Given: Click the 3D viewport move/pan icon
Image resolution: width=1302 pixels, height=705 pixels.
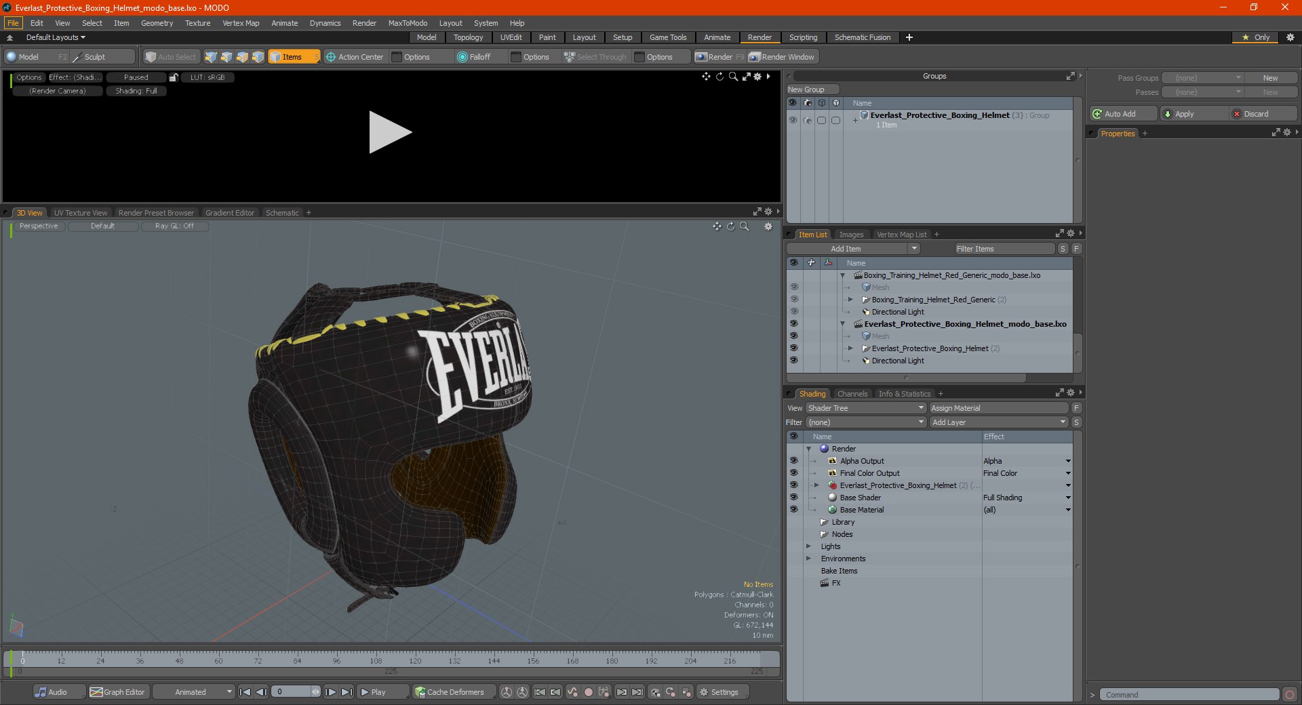Looking at the screenshot, I should pyautogui.click(x=717, y=226).
